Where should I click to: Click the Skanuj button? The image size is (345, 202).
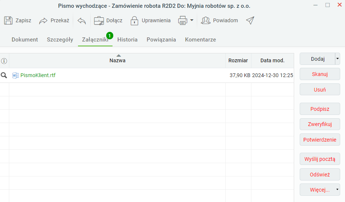pos(320,74)
